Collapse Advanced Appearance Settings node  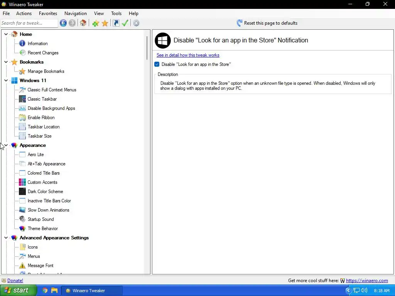6,237
